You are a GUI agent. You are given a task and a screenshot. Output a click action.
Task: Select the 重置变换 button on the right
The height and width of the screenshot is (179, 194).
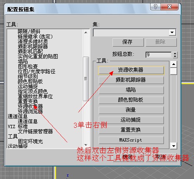pyautogui.click(x=131, y=130)
